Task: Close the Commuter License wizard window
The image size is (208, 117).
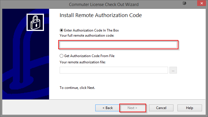Action: click(201, 3)
